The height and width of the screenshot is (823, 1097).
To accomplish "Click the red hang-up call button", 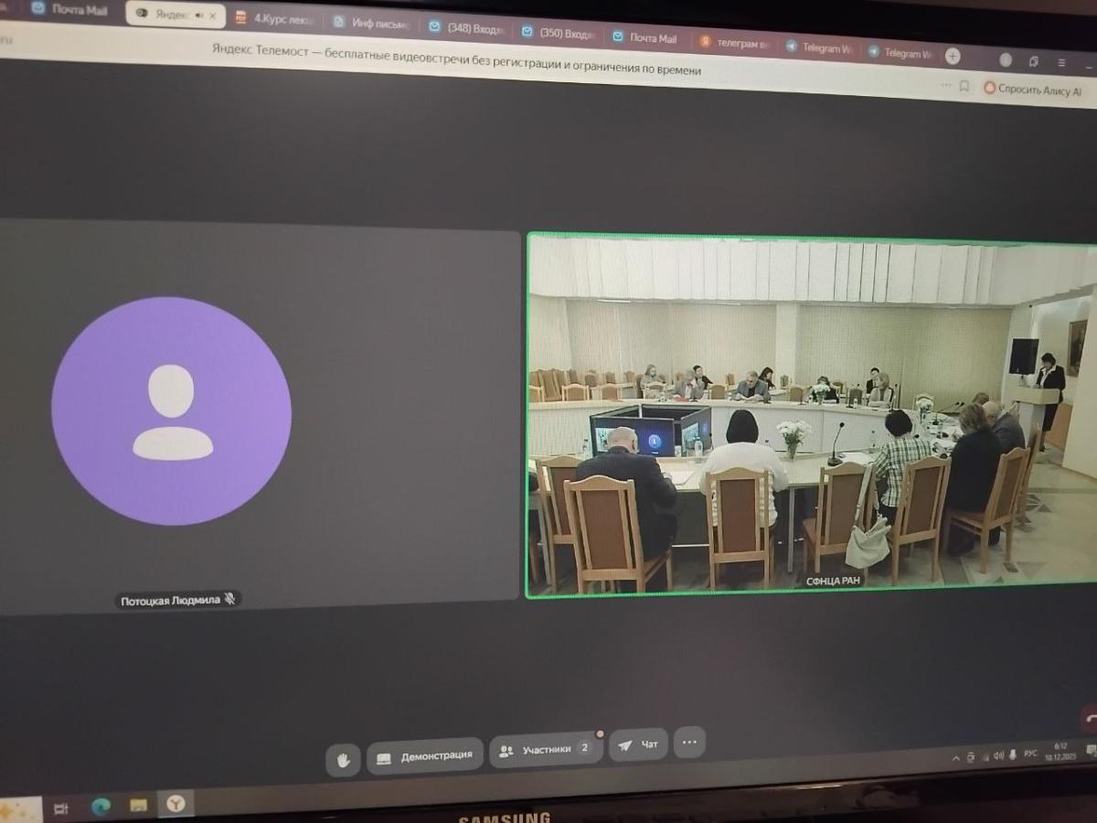I will (x=1089, y=719).
